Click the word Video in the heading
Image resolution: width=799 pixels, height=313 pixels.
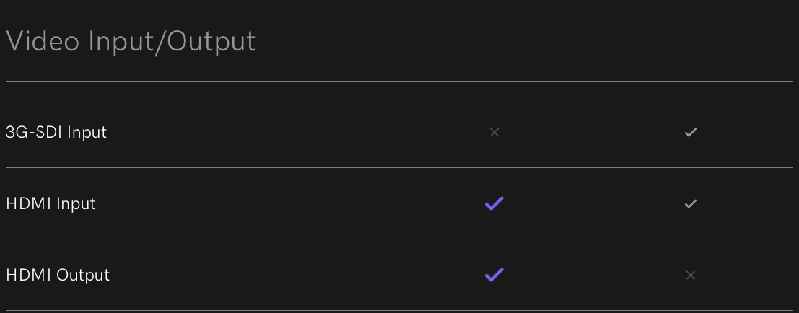click(x=43, y=41)
